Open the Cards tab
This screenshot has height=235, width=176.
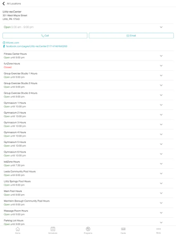pos(123,230)
